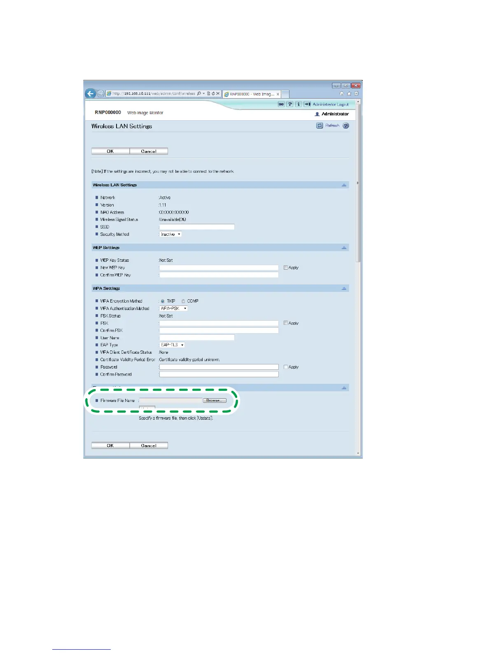Open the Security Method dropdown
This screenshot has width=504, height=653.
coord(170,234)
